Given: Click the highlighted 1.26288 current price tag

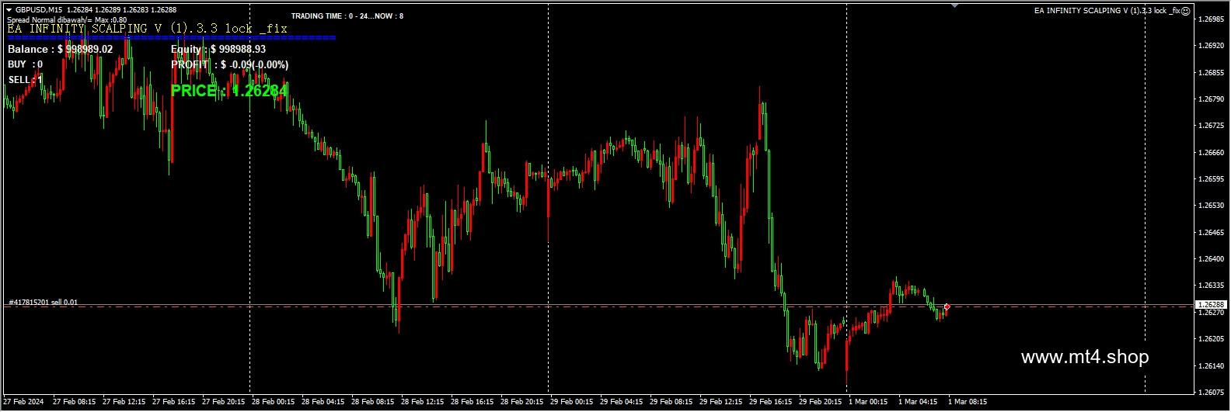Looking at the screenshot, I should [x=1211, y=305].
